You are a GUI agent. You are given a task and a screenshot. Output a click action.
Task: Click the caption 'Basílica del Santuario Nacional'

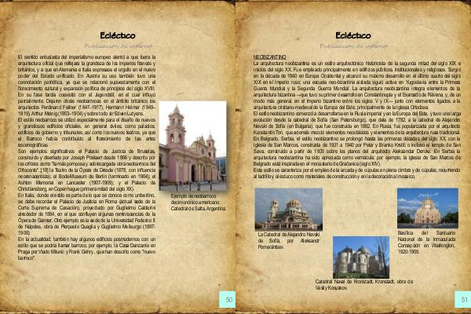(x=426, y=235)
